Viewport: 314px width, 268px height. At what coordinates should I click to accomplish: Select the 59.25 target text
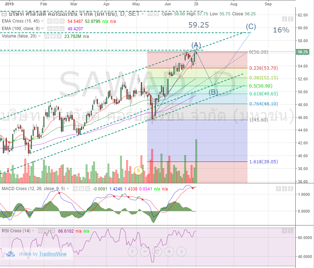click(x=199, y=25)
